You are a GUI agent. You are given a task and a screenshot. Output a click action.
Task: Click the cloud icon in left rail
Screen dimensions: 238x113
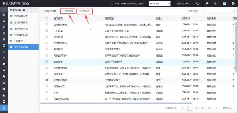(4, 52)
